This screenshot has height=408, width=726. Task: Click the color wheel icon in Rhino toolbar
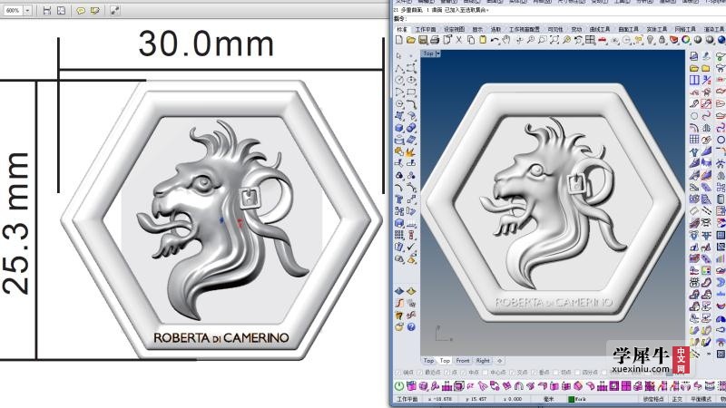click(686, 40)
